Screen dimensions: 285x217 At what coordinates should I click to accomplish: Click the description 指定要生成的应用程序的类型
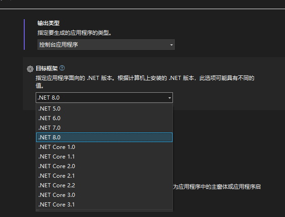(75, 33)
